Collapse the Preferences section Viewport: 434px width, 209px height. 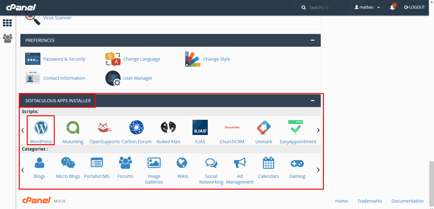tap(312, 40)
